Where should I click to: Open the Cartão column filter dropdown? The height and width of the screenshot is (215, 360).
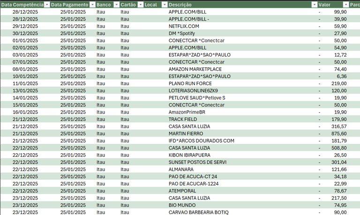tap(140, 5)
